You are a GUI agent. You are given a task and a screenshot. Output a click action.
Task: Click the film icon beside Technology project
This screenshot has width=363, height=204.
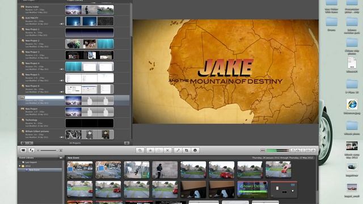23,120
